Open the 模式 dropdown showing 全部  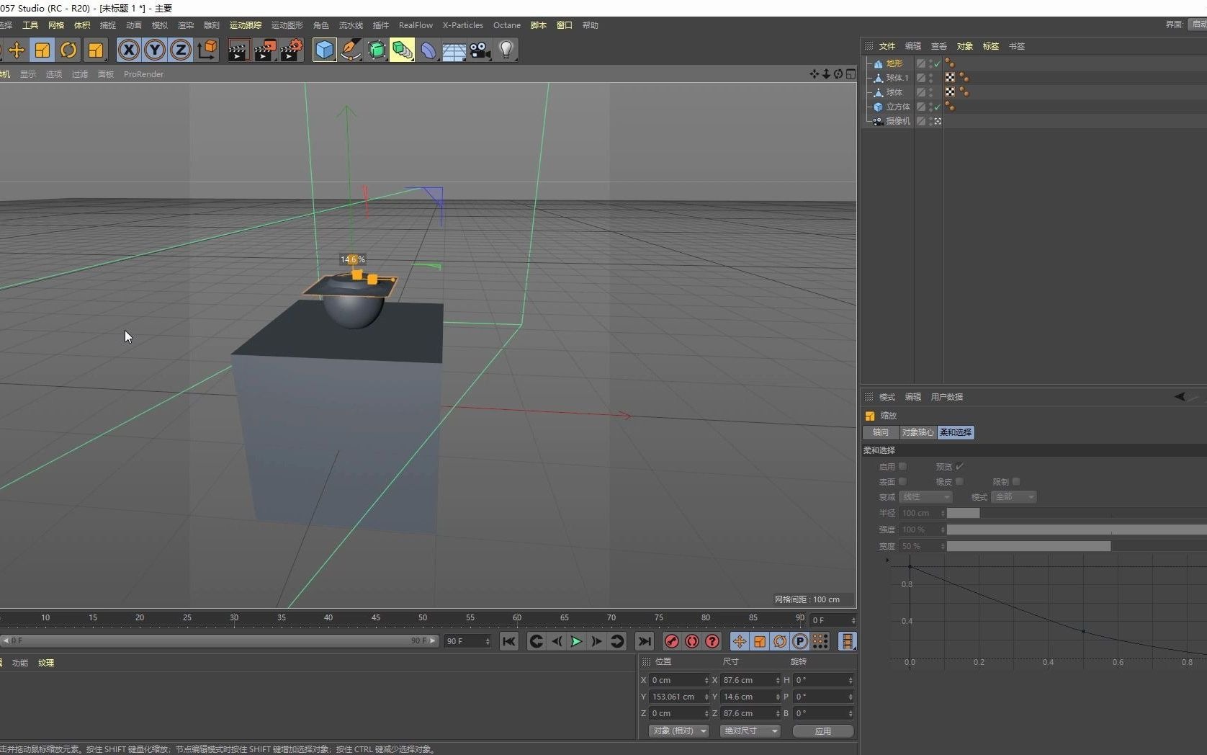tap(1013, 497)
